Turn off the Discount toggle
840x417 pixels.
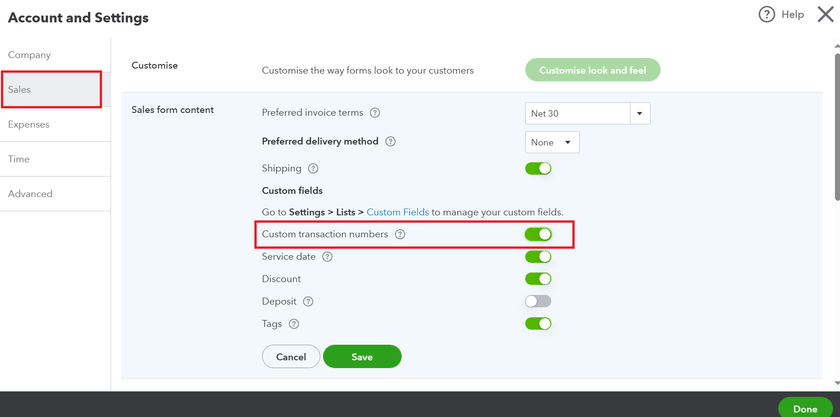click(x=538, y=279)
